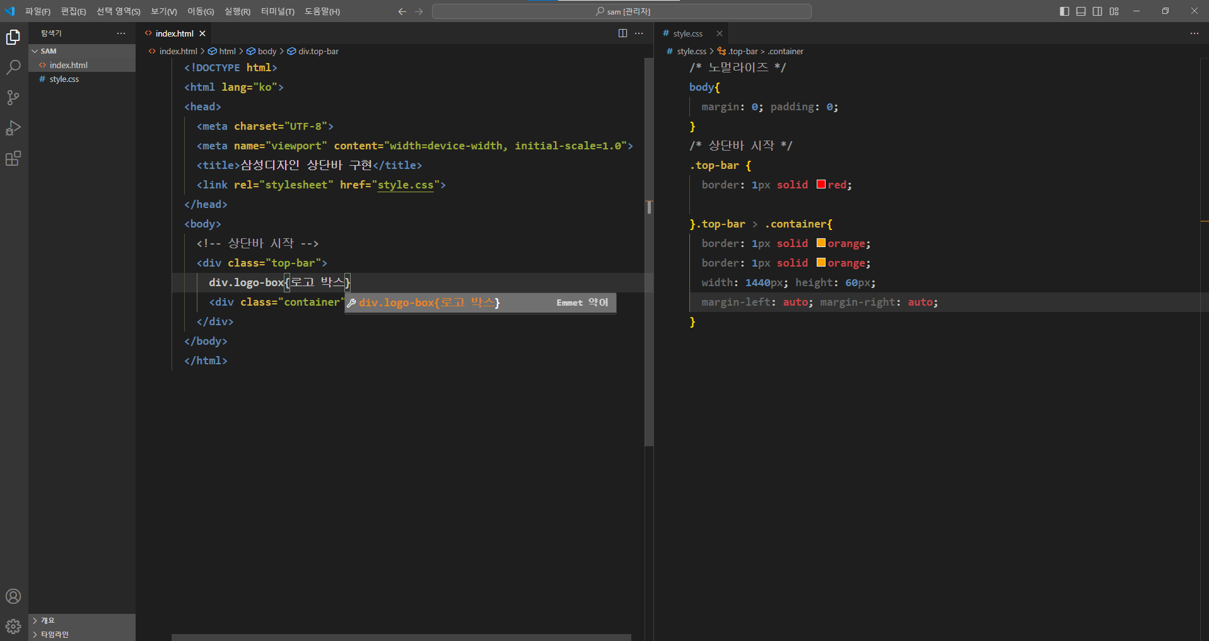Select index.html in the file tree
1209x641 pixels.
coord(82,65)
